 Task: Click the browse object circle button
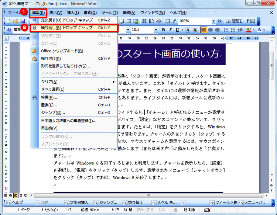point(271,185)
